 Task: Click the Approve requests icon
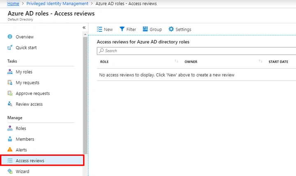click(x=10, y=93)
